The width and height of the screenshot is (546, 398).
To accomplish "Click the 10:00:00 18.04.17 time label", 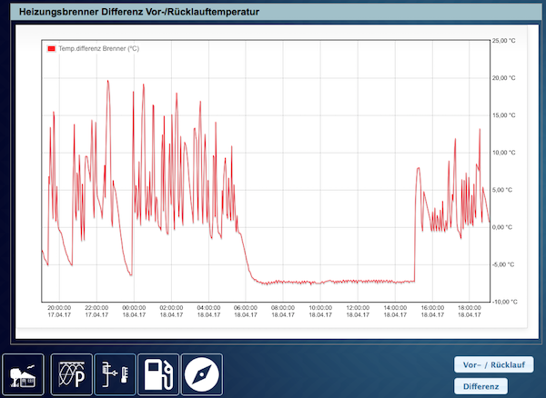I will 320,312.
